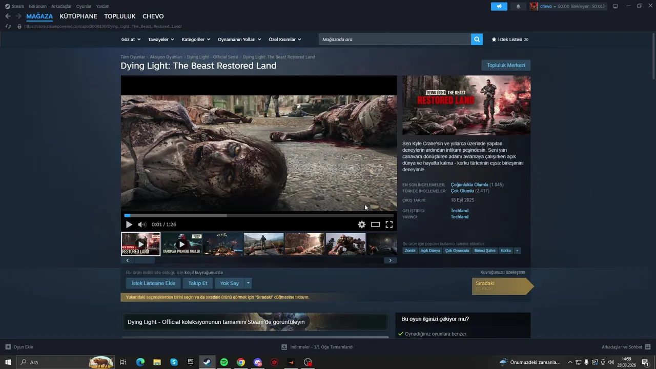The height and width of the screenshot is (369, 656).
Task: Toggle theater mode for the video
Action: point(376,224)
